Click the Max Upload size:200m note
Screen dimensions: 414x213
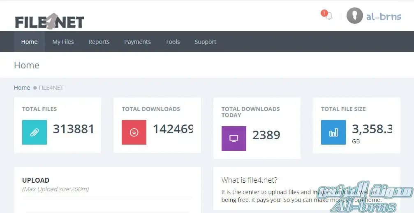pos(56,189)
